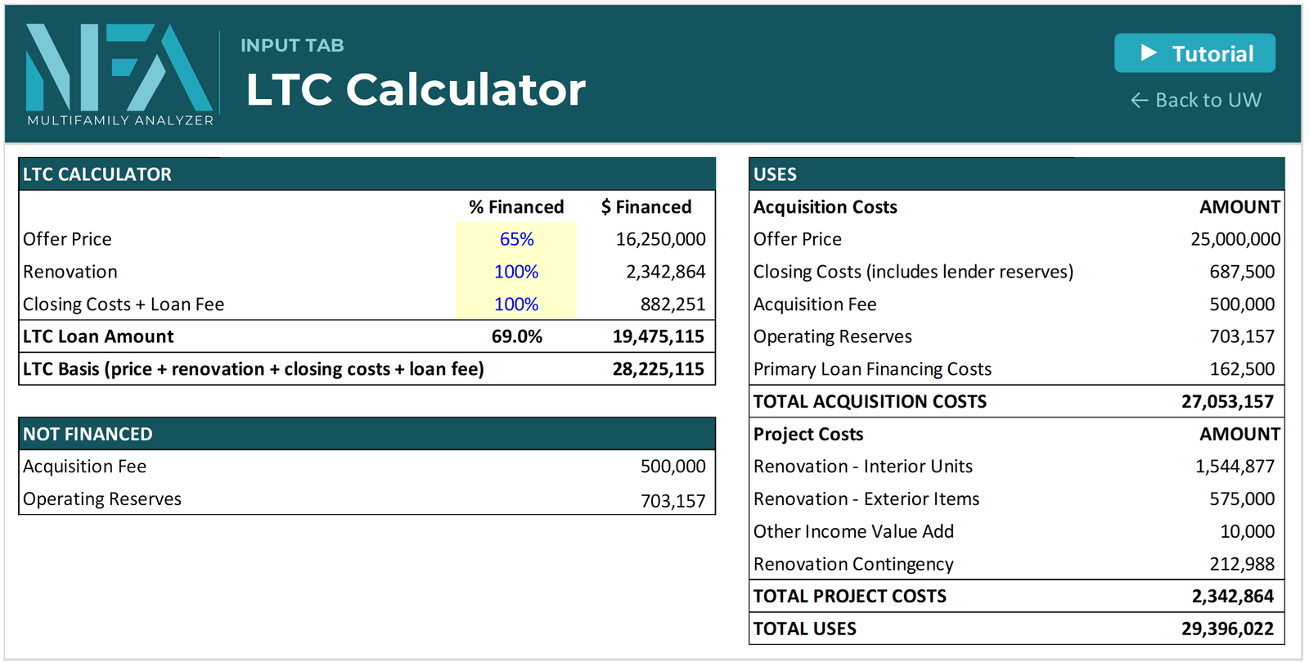Edit the Renovation 100% financed cell
Image resolution: width=1309 pixels, height=663 pixels.
pos(516,272)
